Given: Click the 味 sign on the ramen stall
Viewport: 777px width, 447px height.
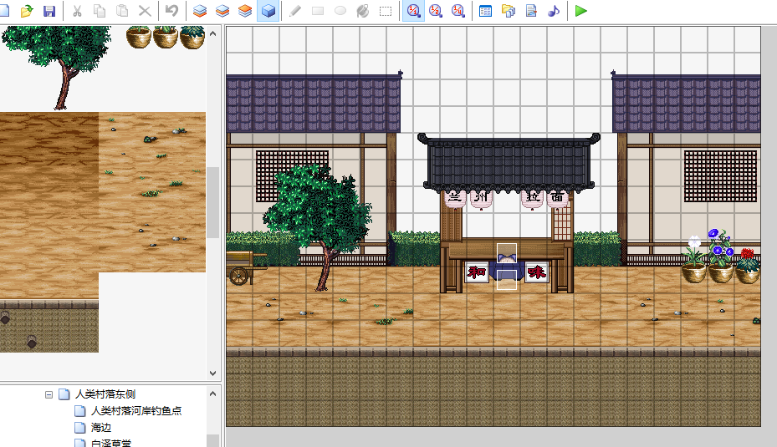Looking at the screenshot, I should click(537, 272).
